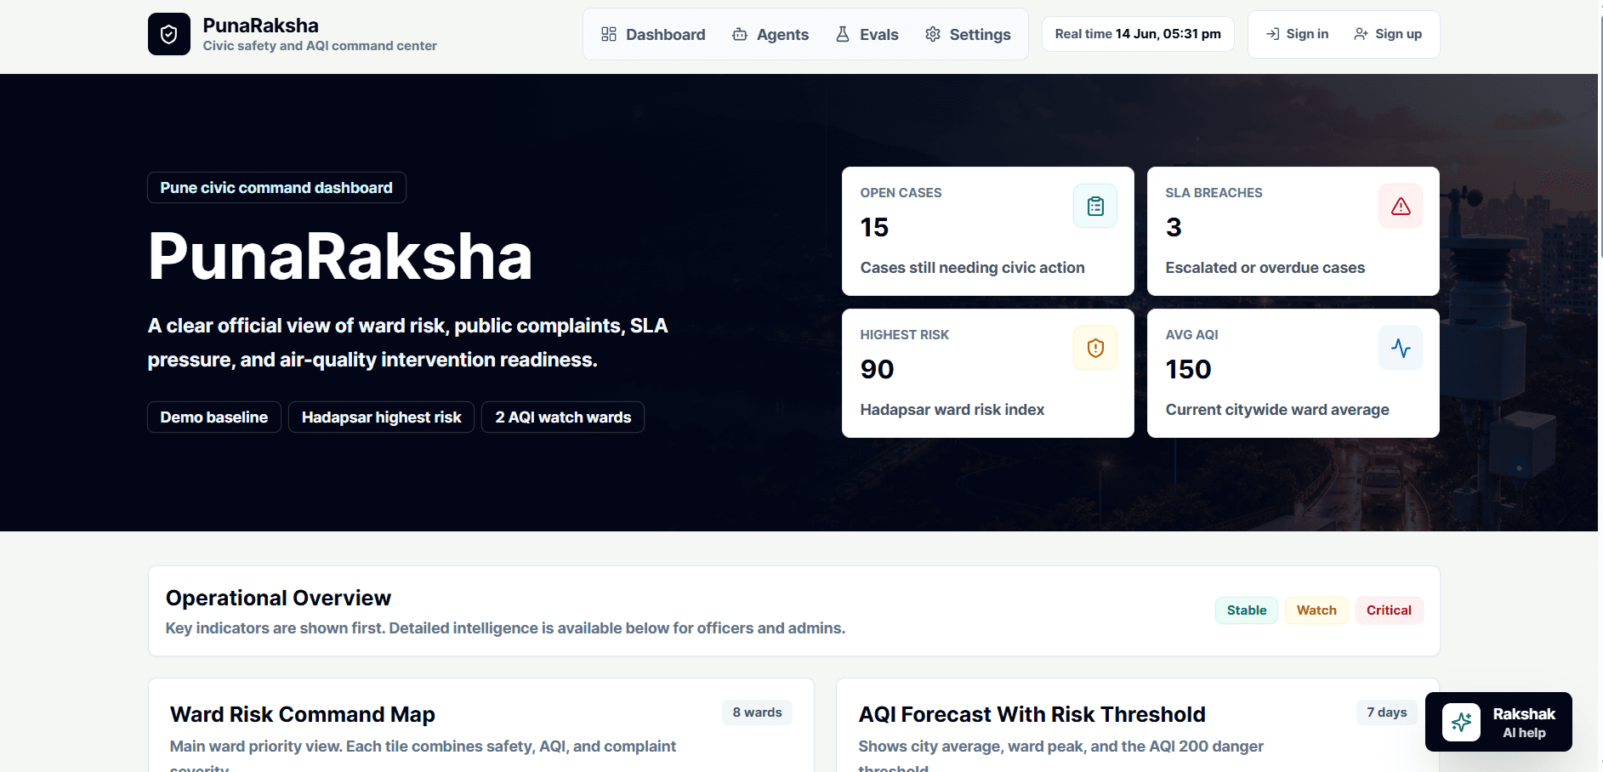Click the Ward Risk Command Map heading
Image resolution: width=1603 pixels, height=772 pixels.
[302, 715]
